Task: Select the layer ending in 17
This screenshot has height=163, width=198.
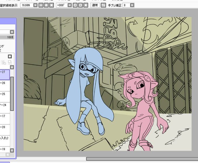Action: (5, 119)
